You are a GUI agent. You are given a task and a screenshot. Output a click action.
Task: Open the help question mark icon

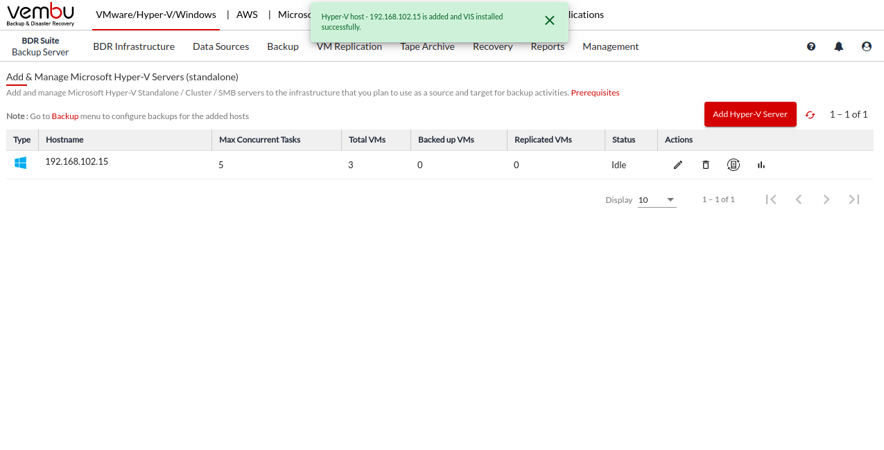coord(811,46)
